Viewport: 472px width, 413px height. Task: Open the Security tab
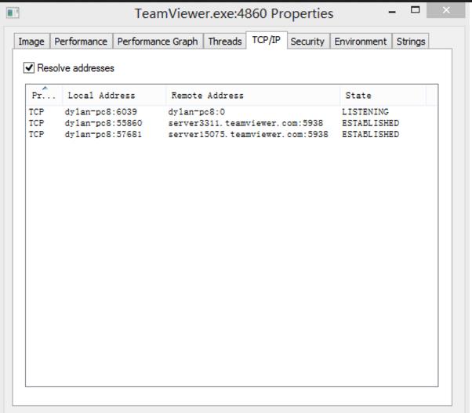tap(307, 42)
